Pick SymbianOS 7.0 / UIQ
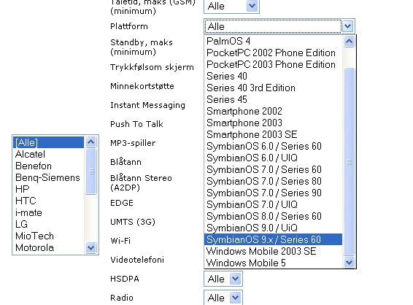 (274, 204)
